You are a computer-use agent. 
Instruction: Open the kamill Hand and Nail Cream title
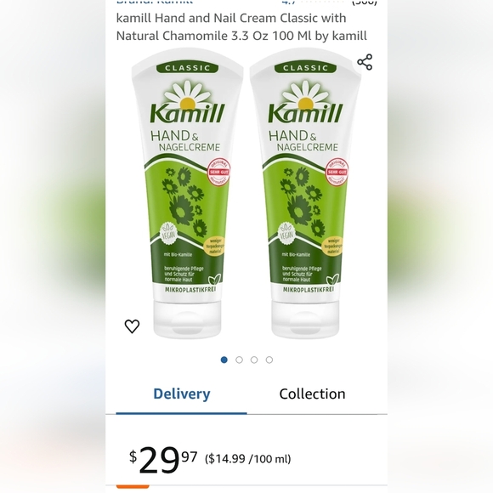click(241, 26)
